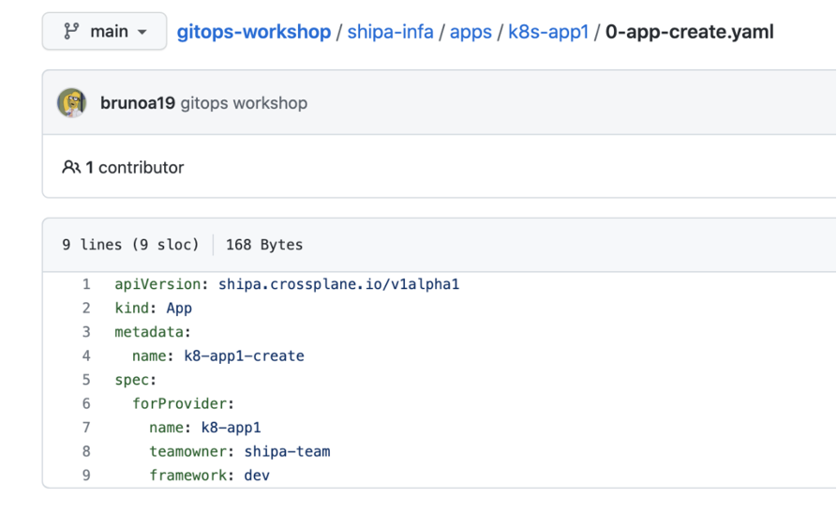Click the contributors people icon
The height and width of the screenshot is (529, 837).
point(71,168)
